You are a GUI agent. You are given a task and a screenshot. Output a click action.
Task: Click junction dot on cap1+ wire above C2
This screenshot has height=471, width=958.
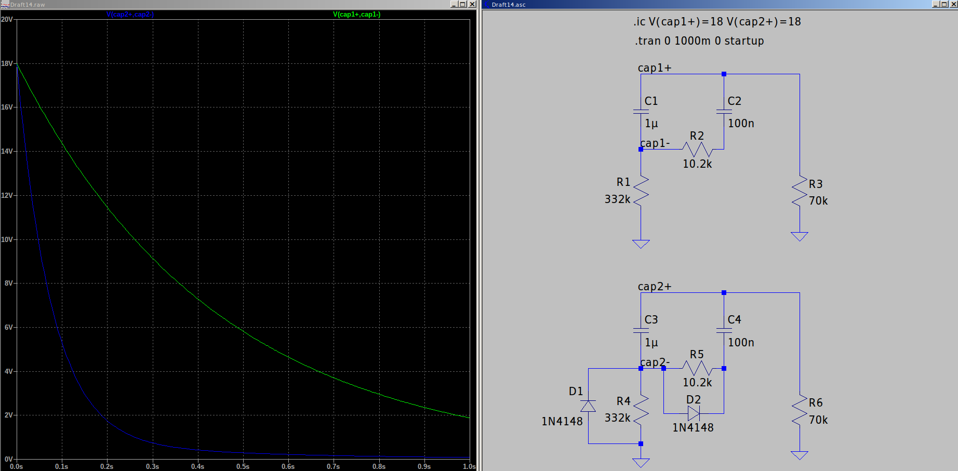point(724,74)
